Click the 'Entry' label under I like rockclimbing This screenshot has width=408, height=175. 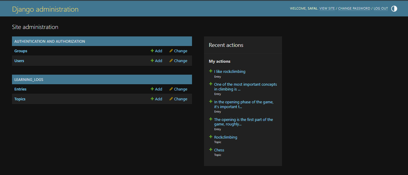pyautogui.click(x=218, y=76)
